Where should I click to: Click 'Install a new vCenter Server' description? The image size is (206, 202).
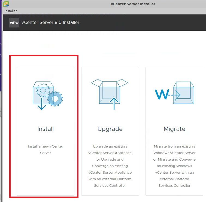coord(46,149)
